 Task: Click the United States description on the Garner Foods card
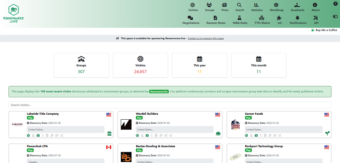[284, 130]
